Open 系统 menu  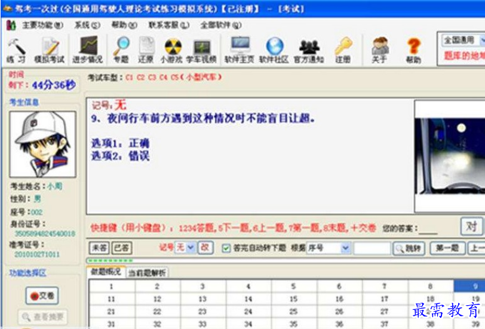click(87, 25)
